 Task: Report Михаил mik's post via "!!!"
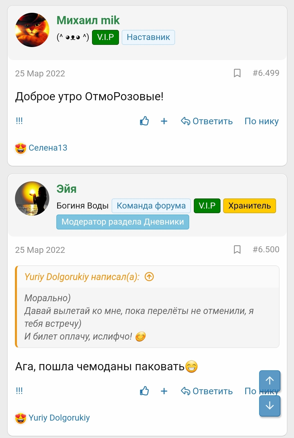click(19, 121)
